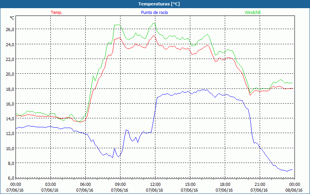Click the 6,0 y-axis value
This screenshot has height=194, width=310.
11,178
